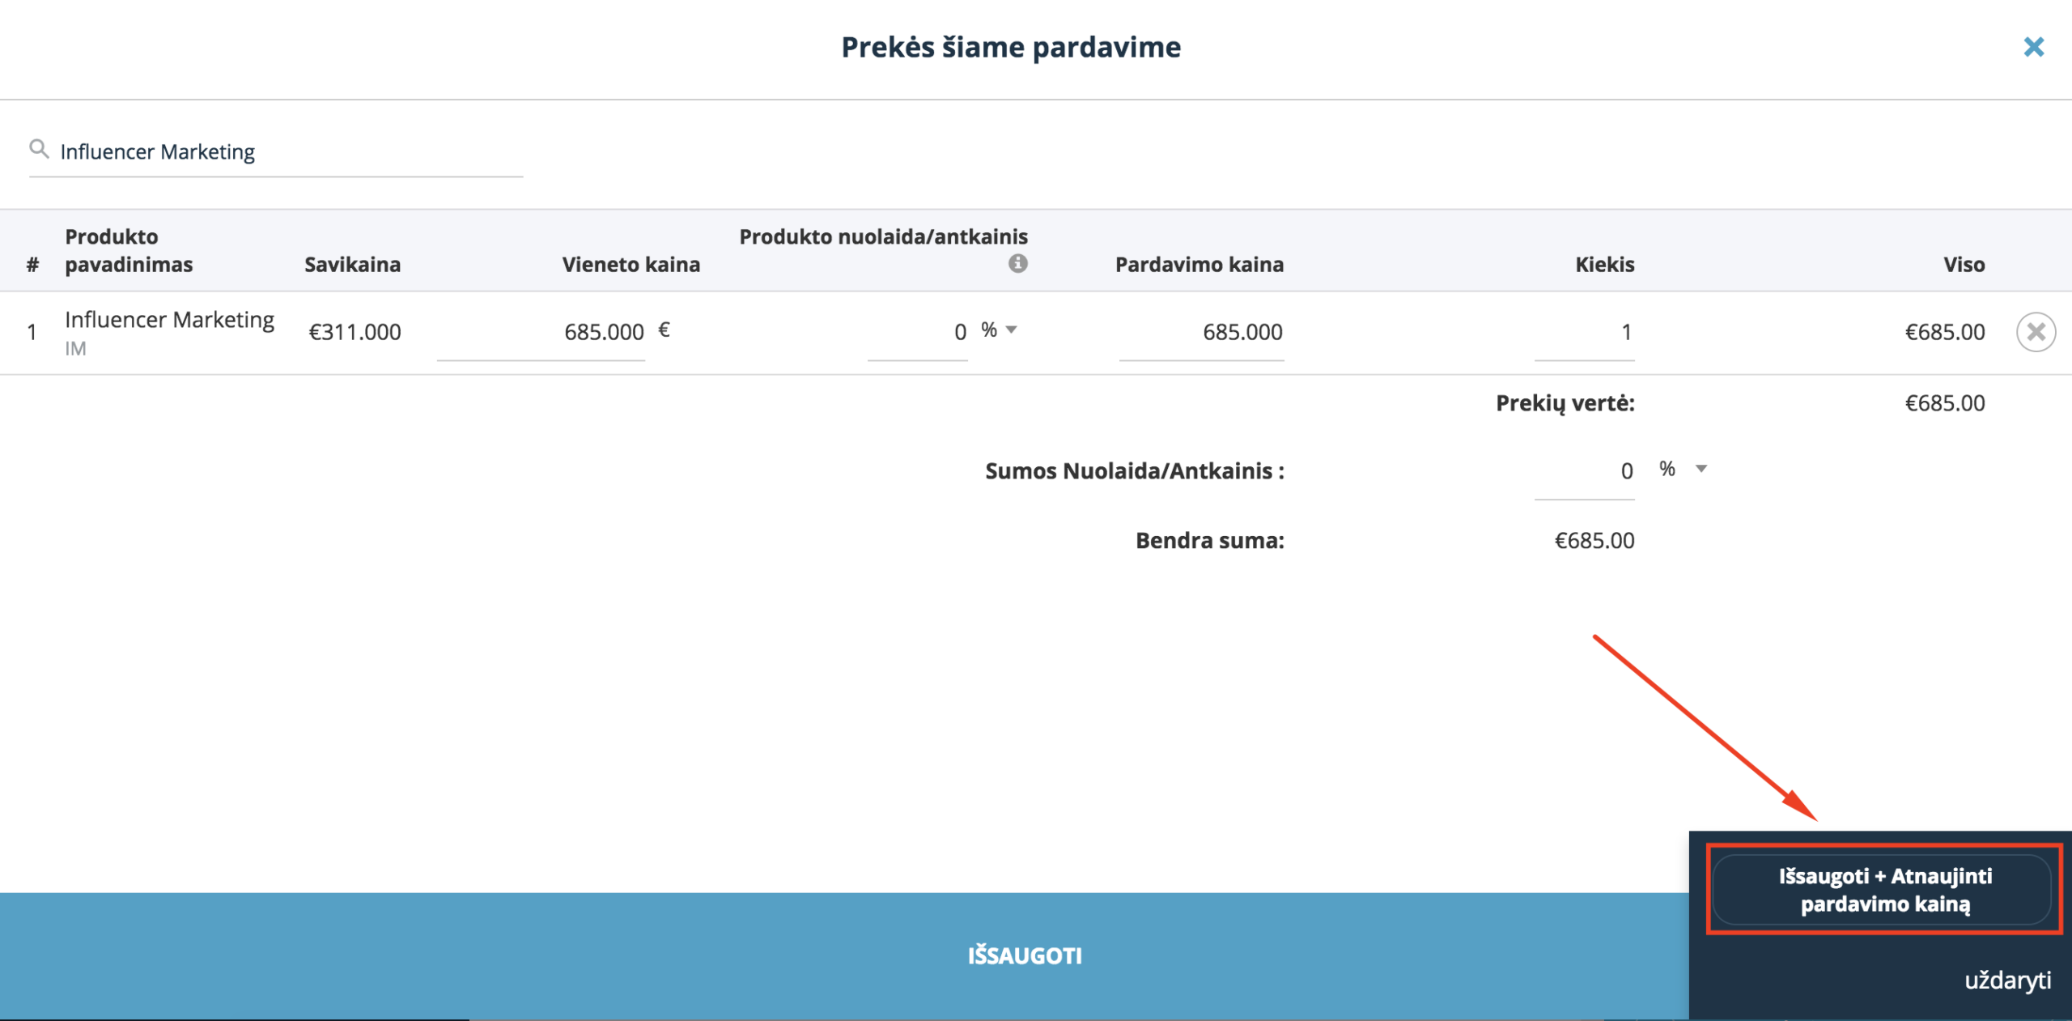
Task: Select the Influencer Marketing product name
Action: tap(170, 320)
